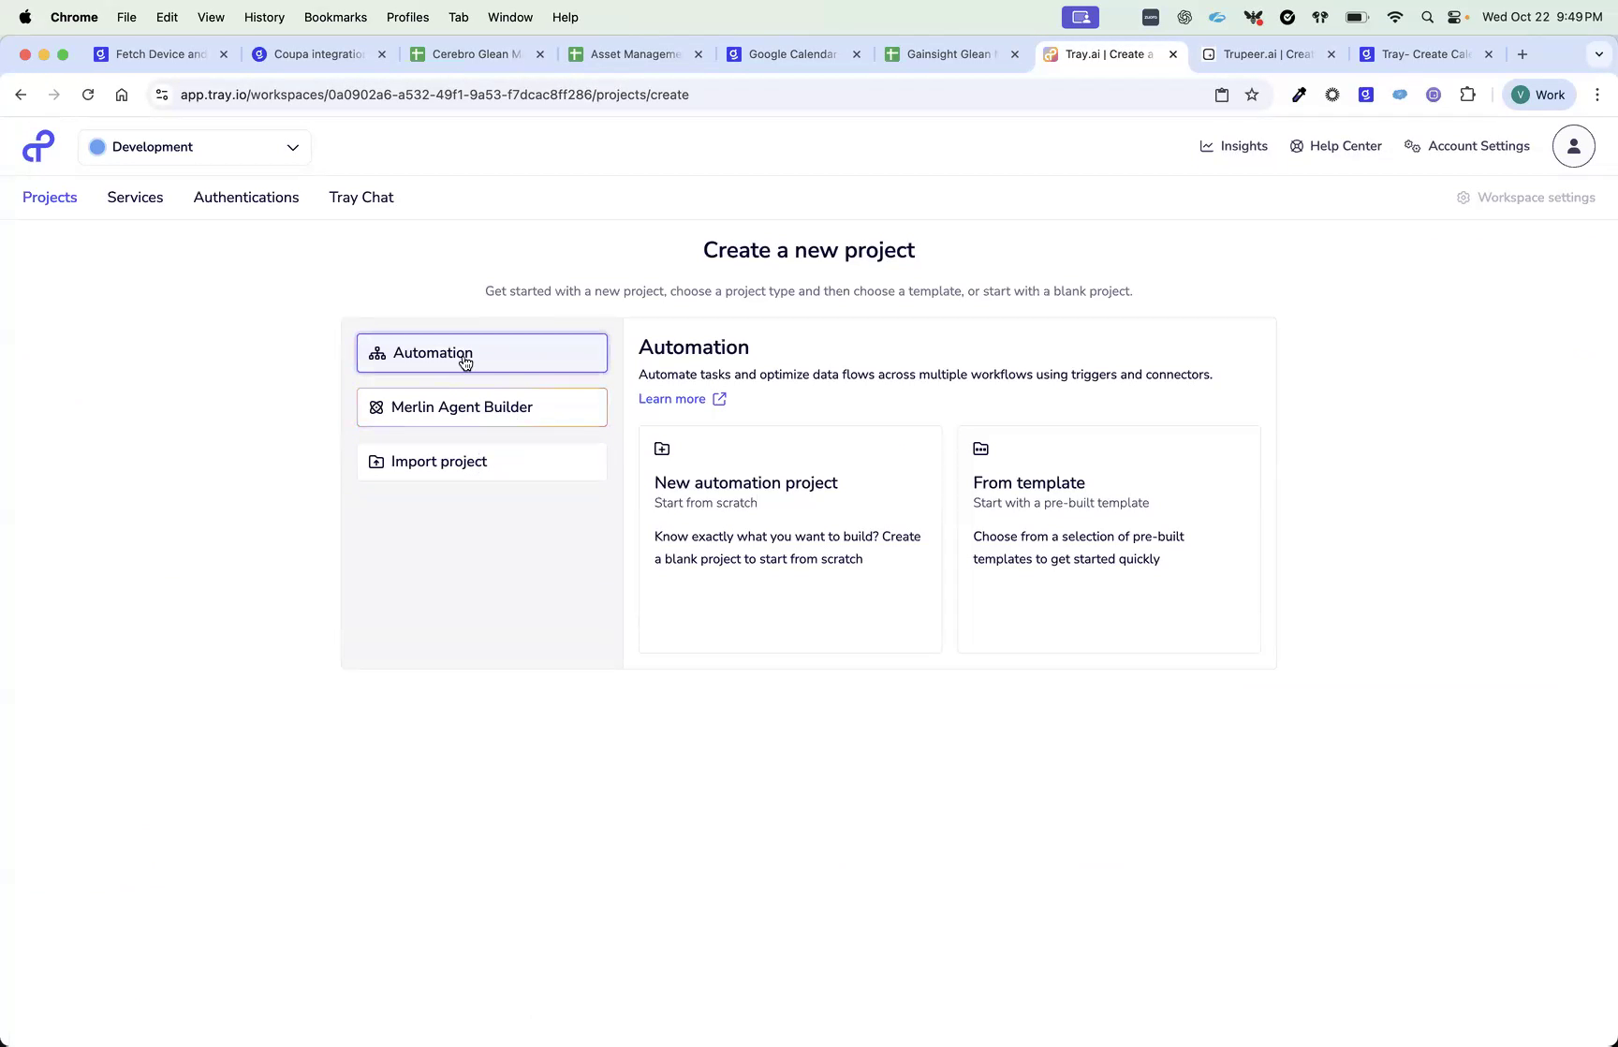Select the Merlin Agent Builder project type

(x=481, y=406)
